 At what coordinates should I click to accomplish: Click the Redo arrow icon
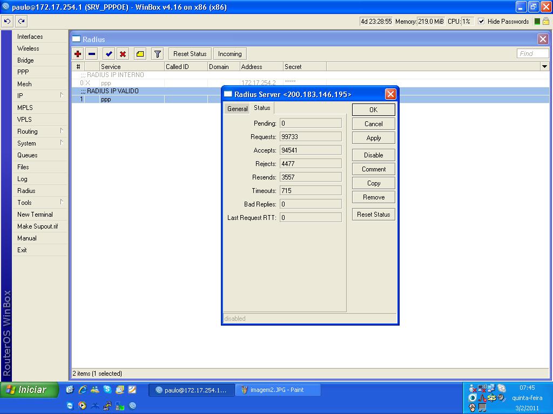[22, 21]
